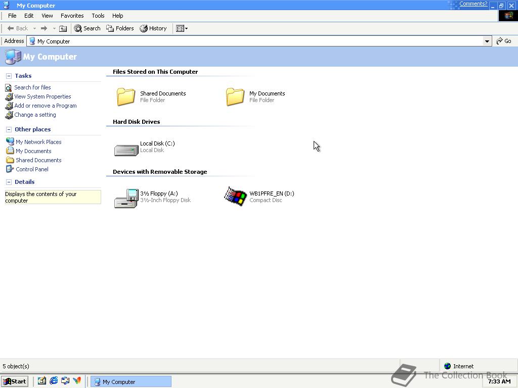Open the Edit menu
Image resolution: width=518 pixels, height=388 pixels.
click(x=29, y=16)
